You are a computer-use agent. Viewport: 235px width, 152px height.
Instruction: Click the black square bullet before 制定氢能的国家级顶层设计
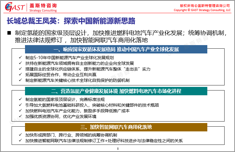pyautogui.click(x=9, y=33)
